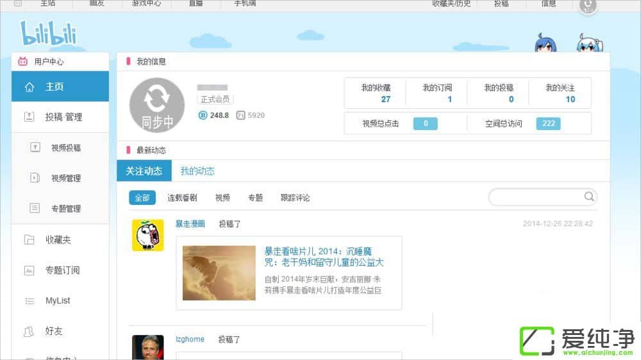Click the 视频管理 video manage icon
The image size is (641, 360).
coord(35,178)
